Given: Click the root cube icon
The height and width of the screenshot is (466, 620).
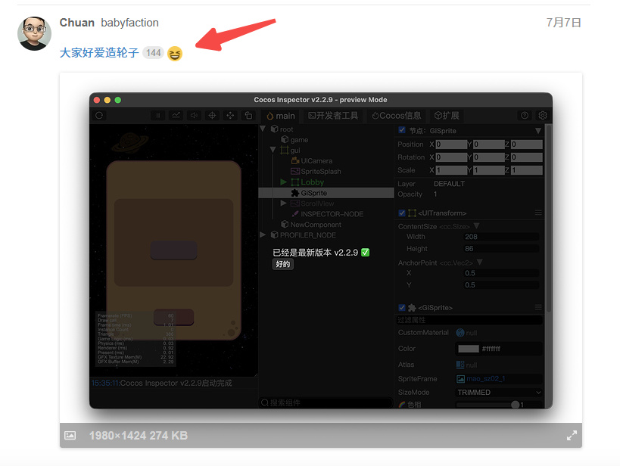Looking at the screenshot, I should 274,129.
